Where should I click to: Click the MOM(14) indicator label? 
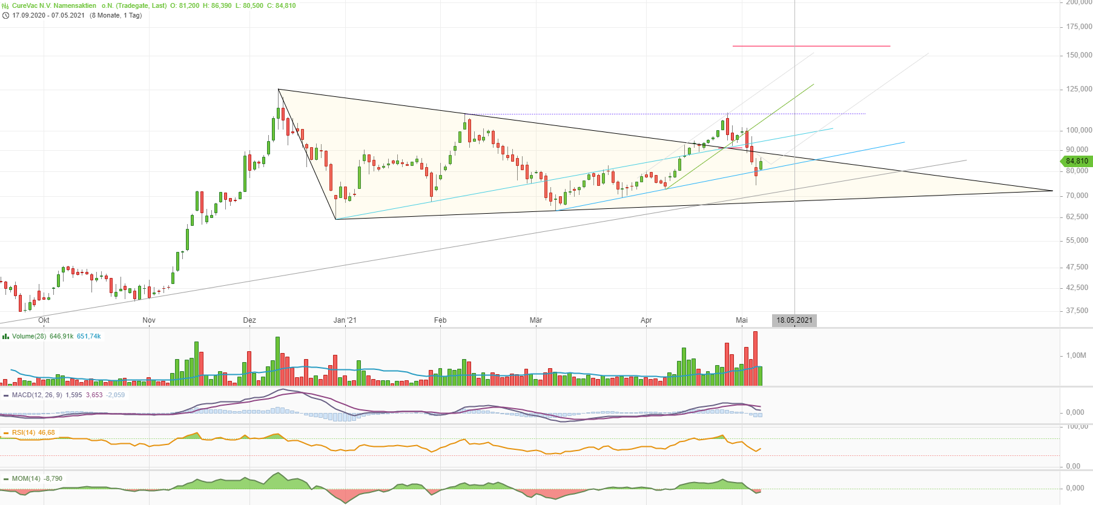coord(26,478)
